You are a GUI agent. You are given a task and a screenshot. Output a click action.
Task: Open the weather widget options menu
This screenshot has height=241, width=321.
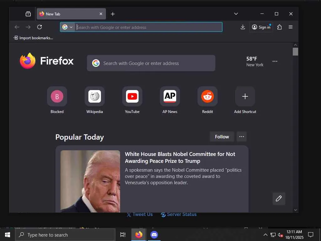click(275, 61)
